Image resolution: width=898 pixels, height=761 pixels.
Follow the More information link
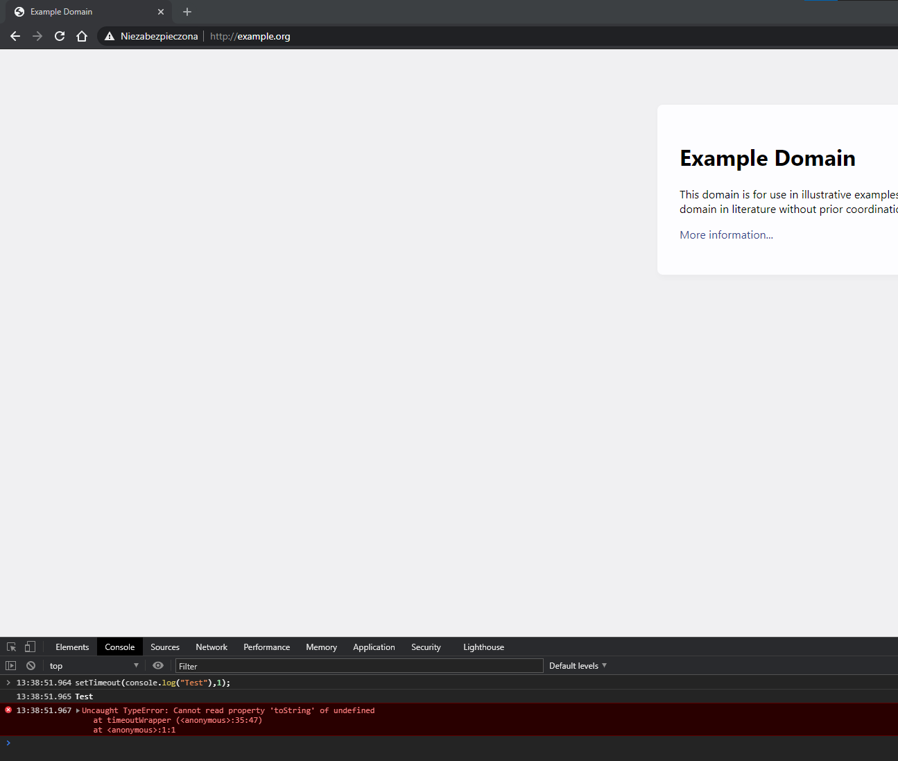point(726,234)
